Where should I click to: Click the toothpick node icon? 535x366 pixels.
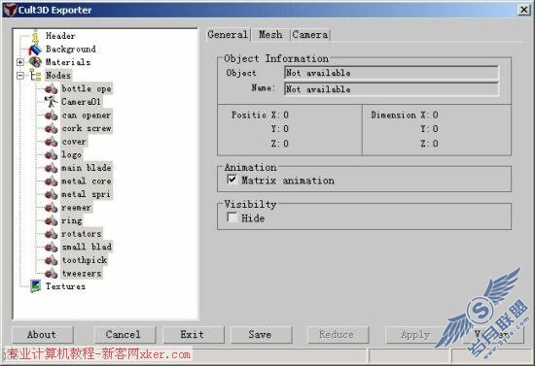51,260
